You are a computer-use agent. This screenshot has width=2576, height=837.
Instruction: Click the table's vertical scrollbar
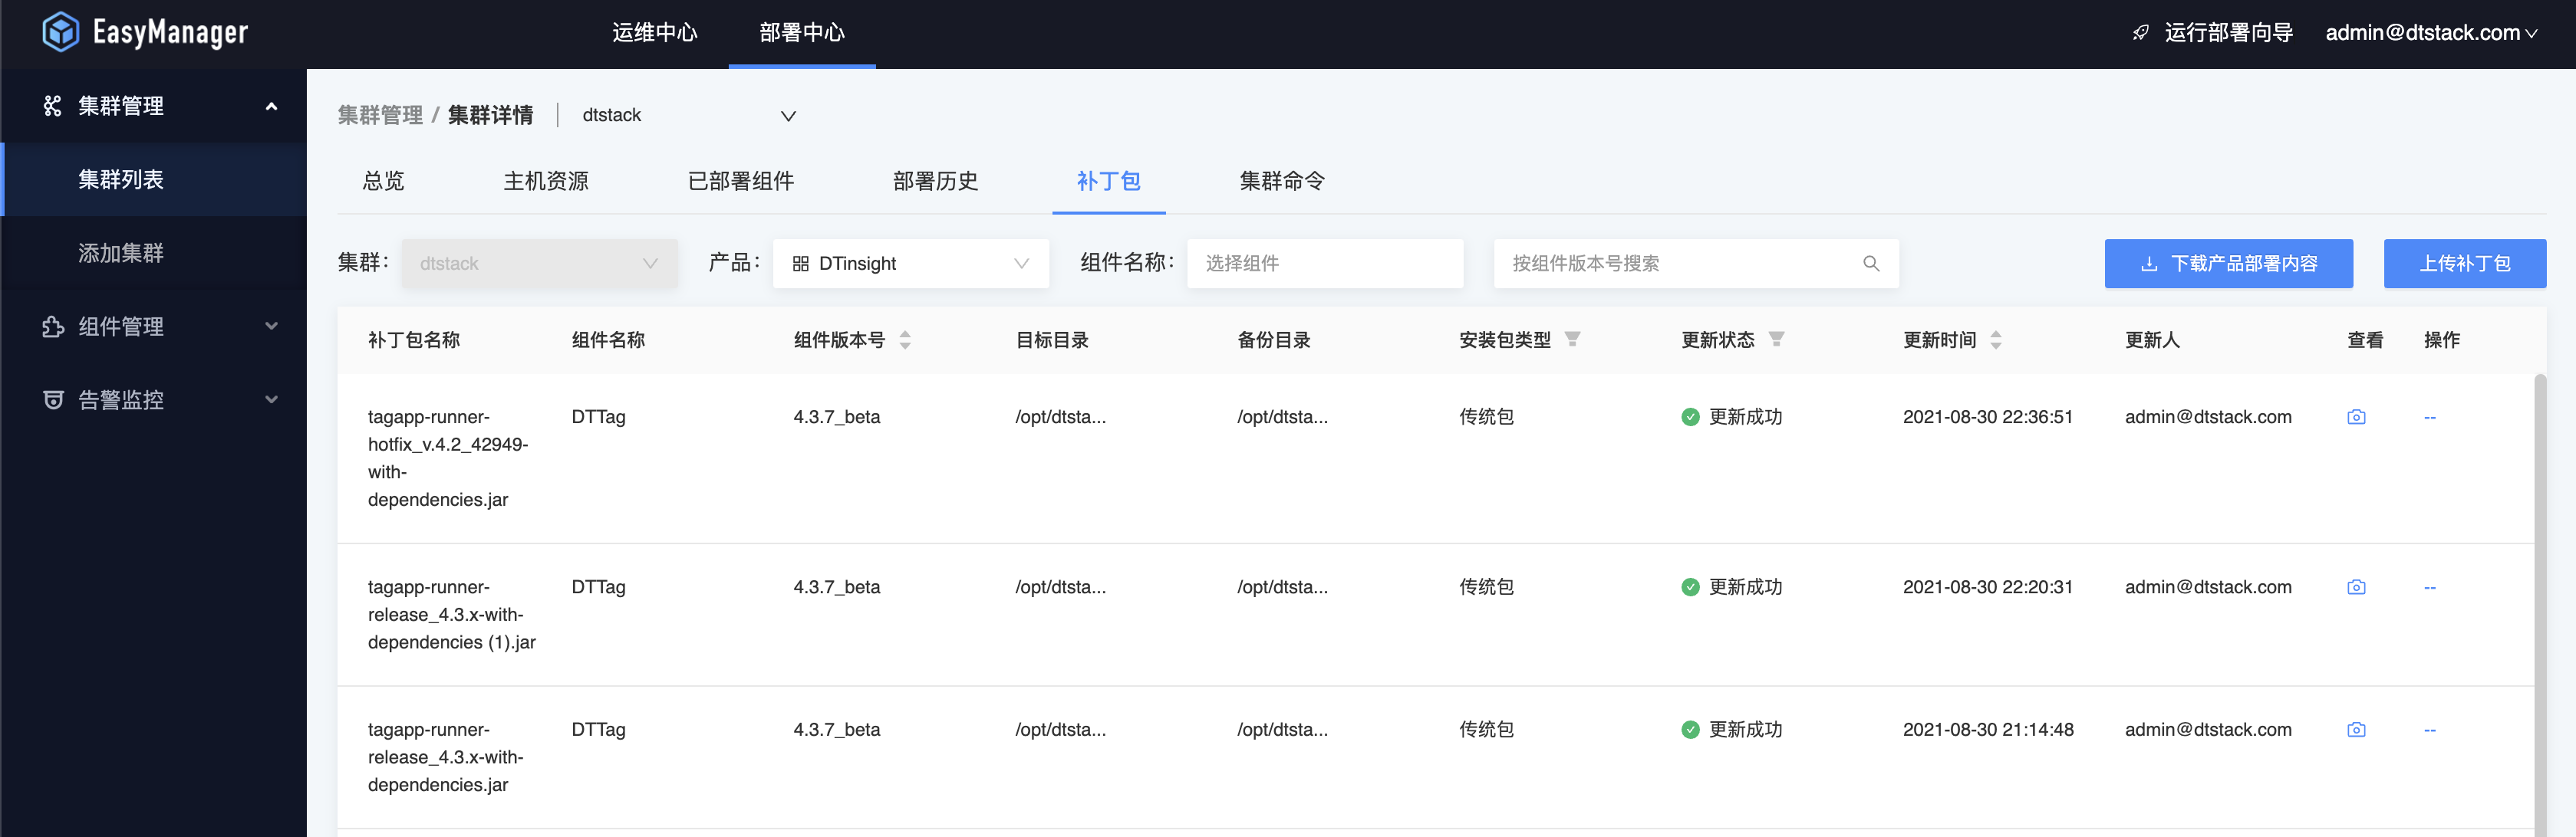(2539, 599)
